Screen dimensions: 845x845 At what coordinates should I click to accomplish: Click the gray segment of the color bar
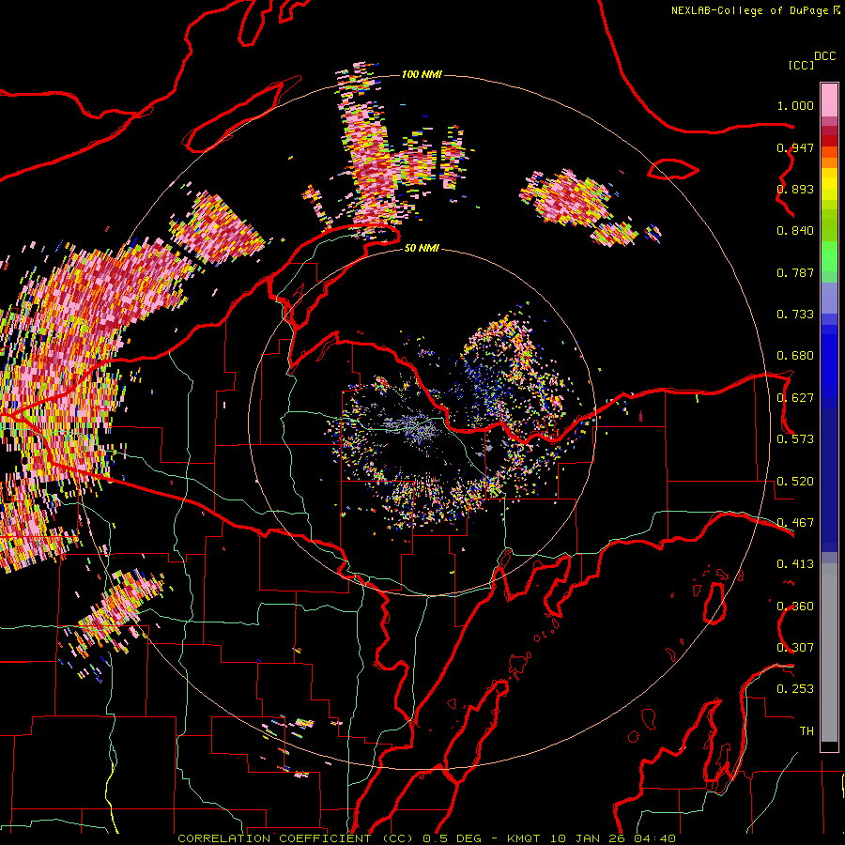(x=829, y=653)
